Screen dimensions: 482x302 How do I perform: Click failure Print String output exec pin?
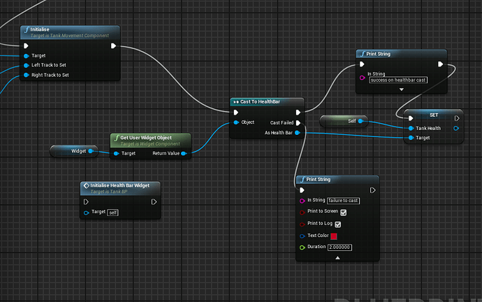pyautogui.click(x=372, y=190)
